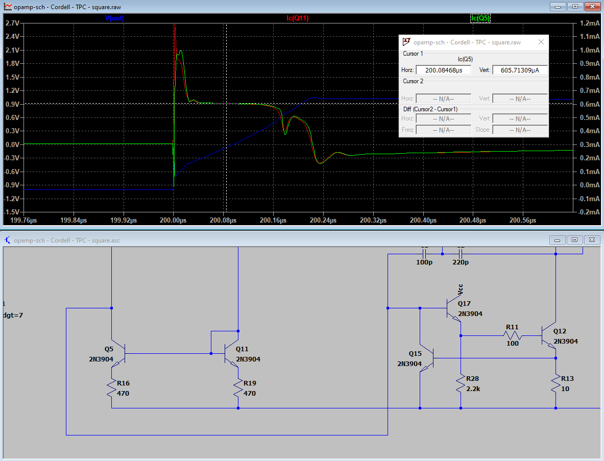The width and height of the screenshot is (604, 461).
Task: Click the 1.2mA right axis label
Action: (x=590, y=23)
